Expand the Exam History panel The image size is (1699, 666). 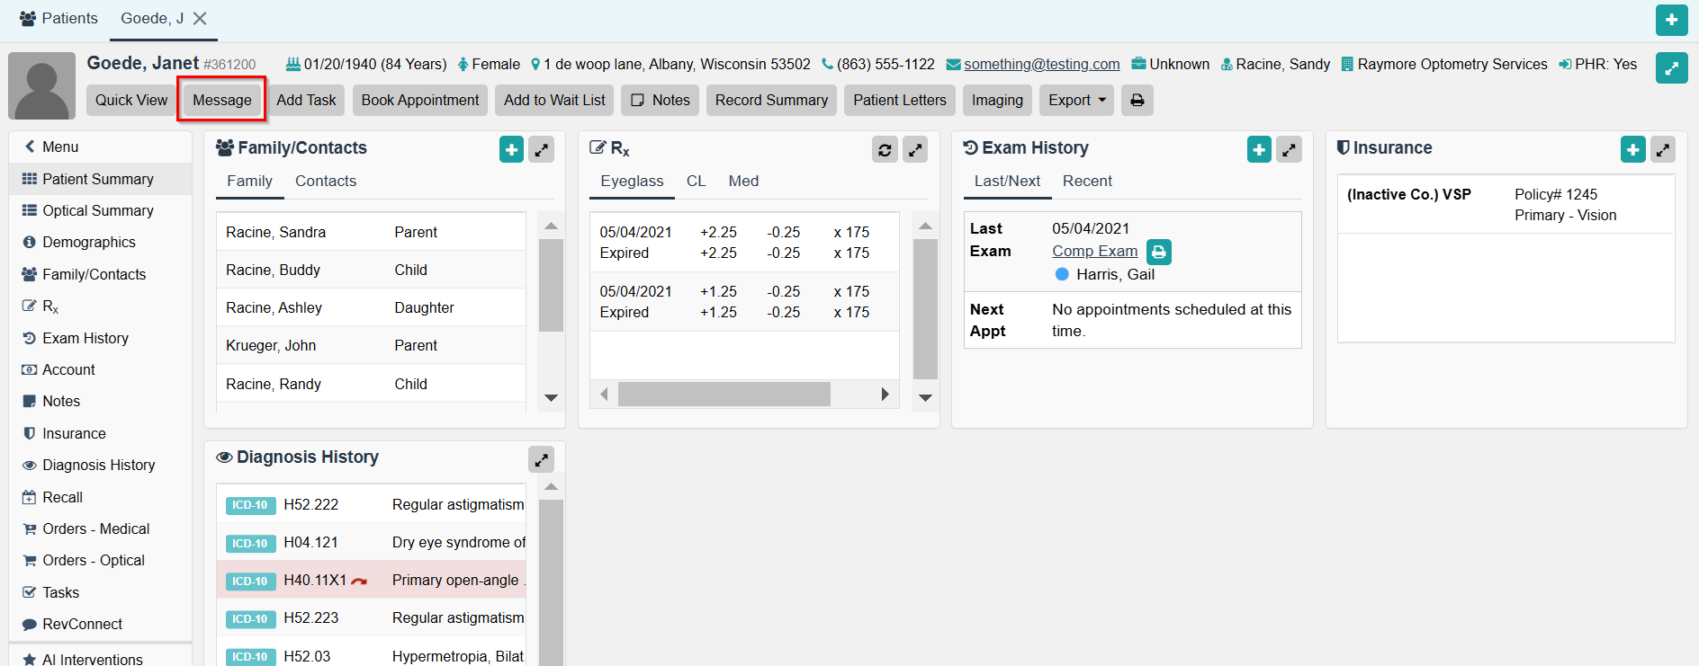click(1289, 150)
